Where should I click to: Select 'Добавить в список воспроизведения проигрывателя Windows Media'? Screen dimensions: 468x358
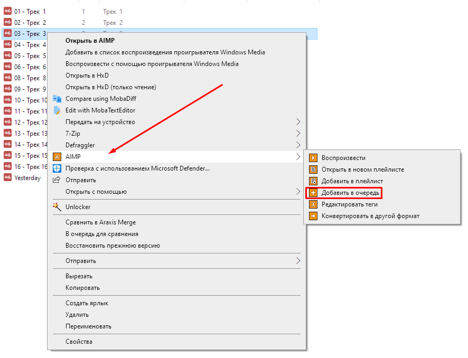tap(165, 52)
